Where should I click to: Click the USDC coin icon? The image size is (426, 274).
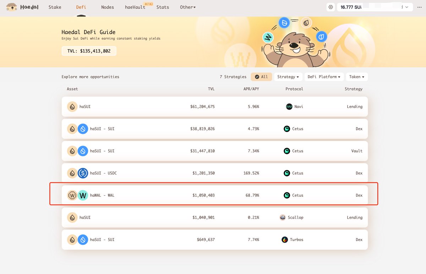coord(83,173)
